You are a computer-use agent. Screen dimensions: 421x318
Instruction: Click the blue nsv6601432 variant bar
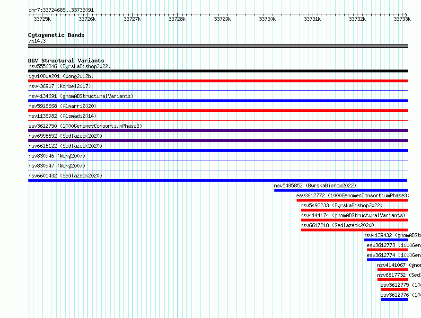tap(218, 180)
